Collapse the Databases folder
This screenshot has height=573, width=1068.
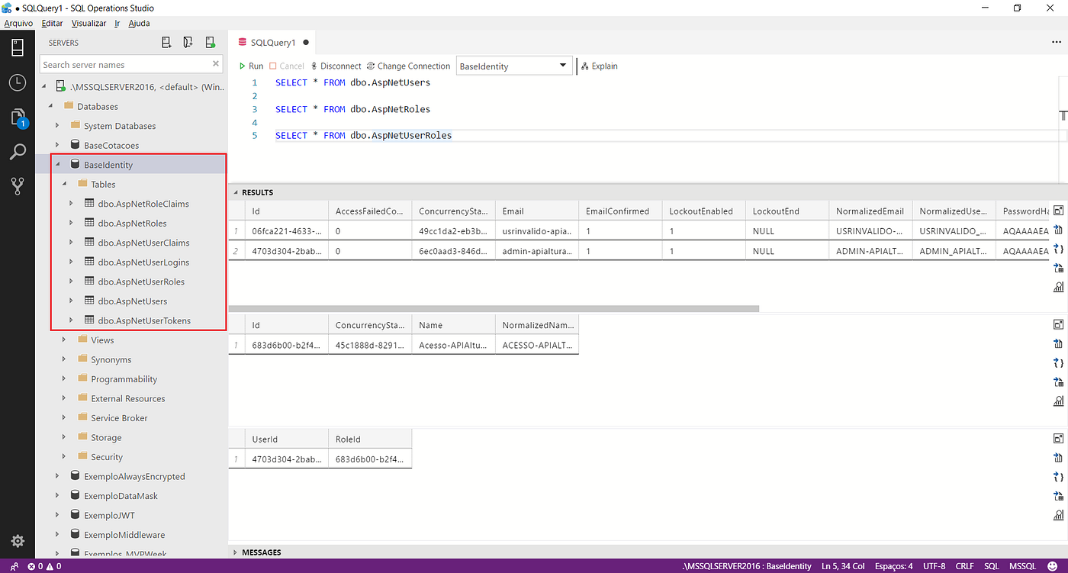point(50,107)
